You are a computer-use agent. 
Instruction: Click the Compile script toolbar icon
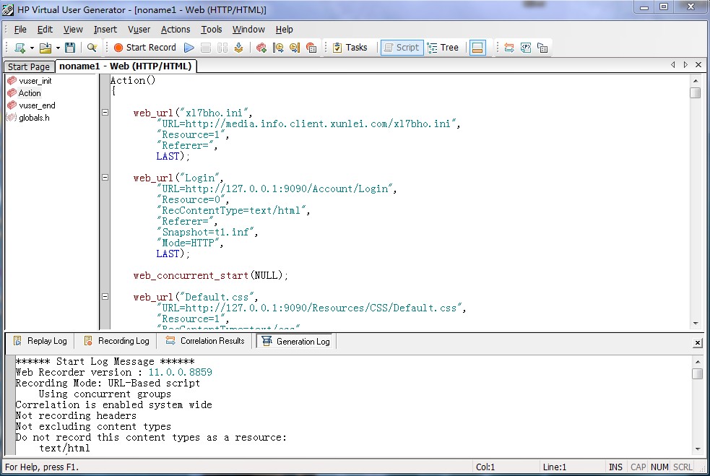[238, 48]
